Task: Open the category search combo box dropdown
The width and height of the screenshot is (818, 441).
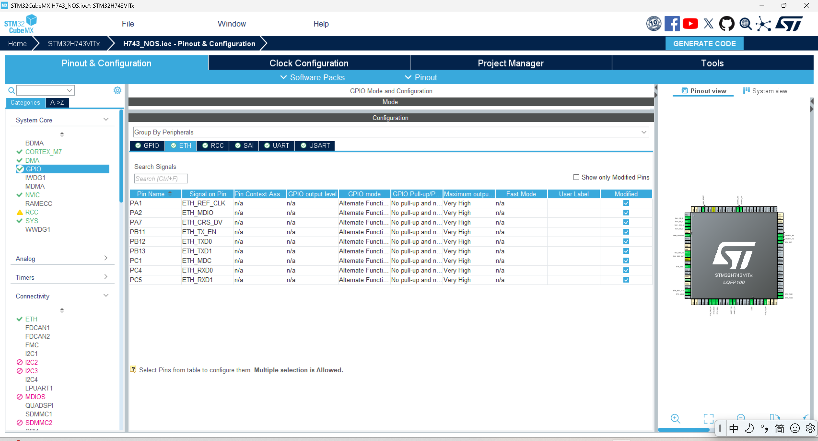Action: pos(69,90)
